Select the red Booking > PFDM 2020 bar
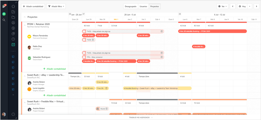 [x=213, y=31]
